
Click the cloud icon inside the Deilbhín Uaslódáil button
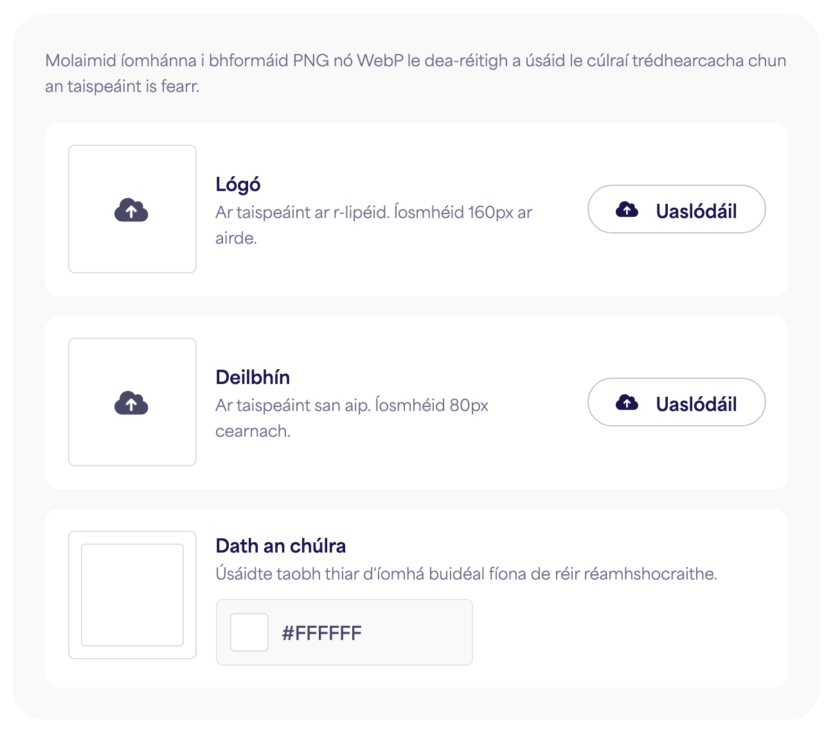627,403
